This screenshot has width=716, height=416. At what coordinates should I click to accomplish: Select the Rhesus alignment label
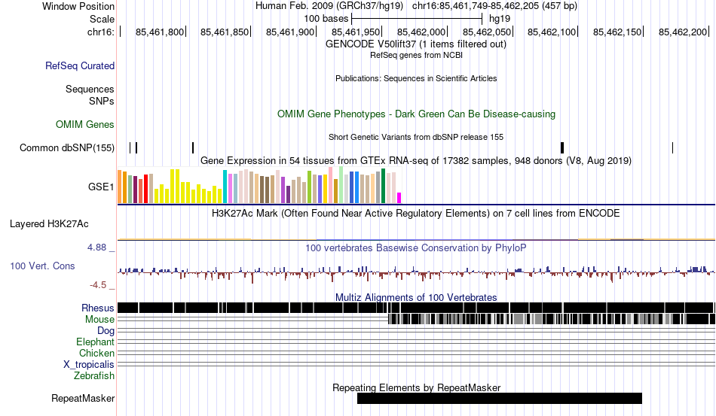click(98, 308)
